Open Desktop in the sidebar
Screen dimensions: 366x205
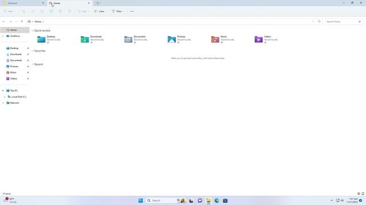pos(15,48)
